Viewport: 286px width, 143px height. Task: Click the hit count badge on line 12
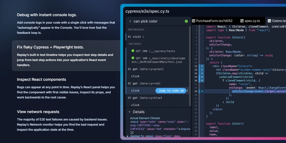202,66
